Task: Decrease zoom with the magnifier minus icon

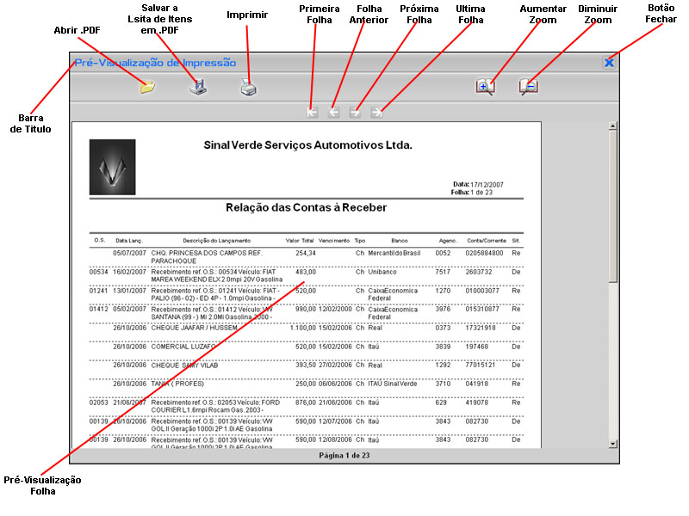Action: click(528, 87)
